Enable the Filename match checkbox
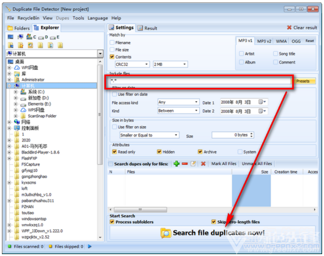The width and height of the screenshot is (324, 256). (x=112, y=43)
